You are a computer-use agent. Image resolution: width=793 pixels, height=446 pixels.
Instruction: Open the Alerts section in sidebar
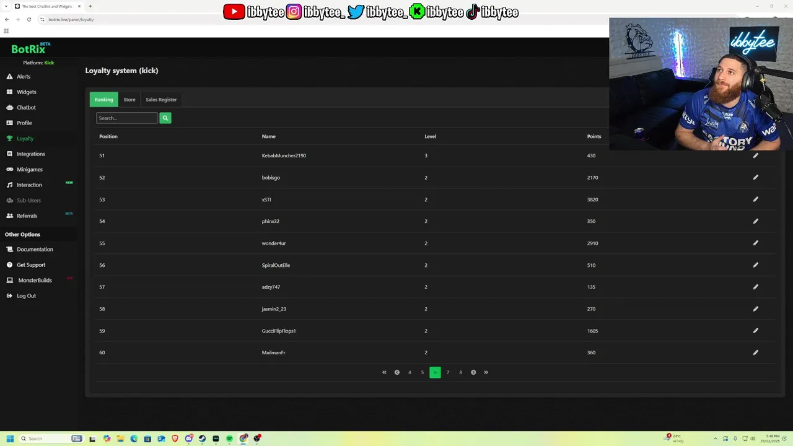tap(24, 76)
